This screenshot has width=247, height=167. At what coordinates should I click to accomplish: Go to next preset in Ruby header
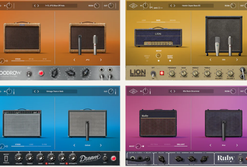(174, 91)
